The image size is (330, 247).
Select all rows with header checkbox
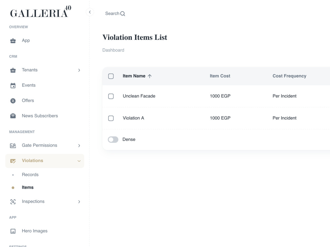(111, 76)
